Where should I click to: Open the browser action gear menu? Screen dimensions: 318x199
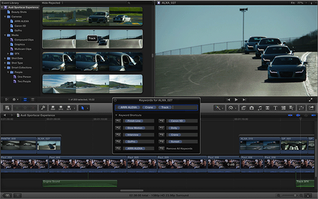[x=15, y=99]
